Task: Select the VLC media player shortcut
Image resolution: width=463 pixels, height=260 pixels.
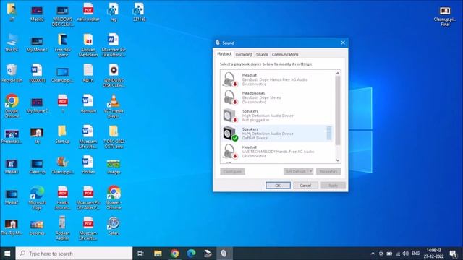Action: tap(114, 106)
